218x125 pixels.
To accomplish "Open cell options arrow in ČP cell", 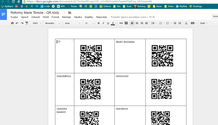I will point(73,41).
